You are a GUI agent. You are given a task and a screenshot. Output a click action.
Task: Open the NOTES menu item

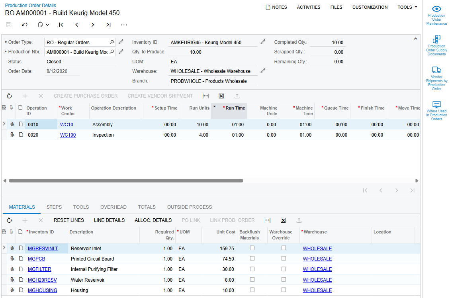(276, 7)
